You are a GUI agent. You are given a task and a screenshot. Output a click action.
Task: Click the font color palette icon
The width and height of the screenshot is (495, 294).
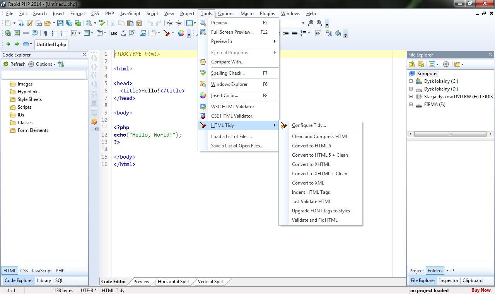click(329, 33)
